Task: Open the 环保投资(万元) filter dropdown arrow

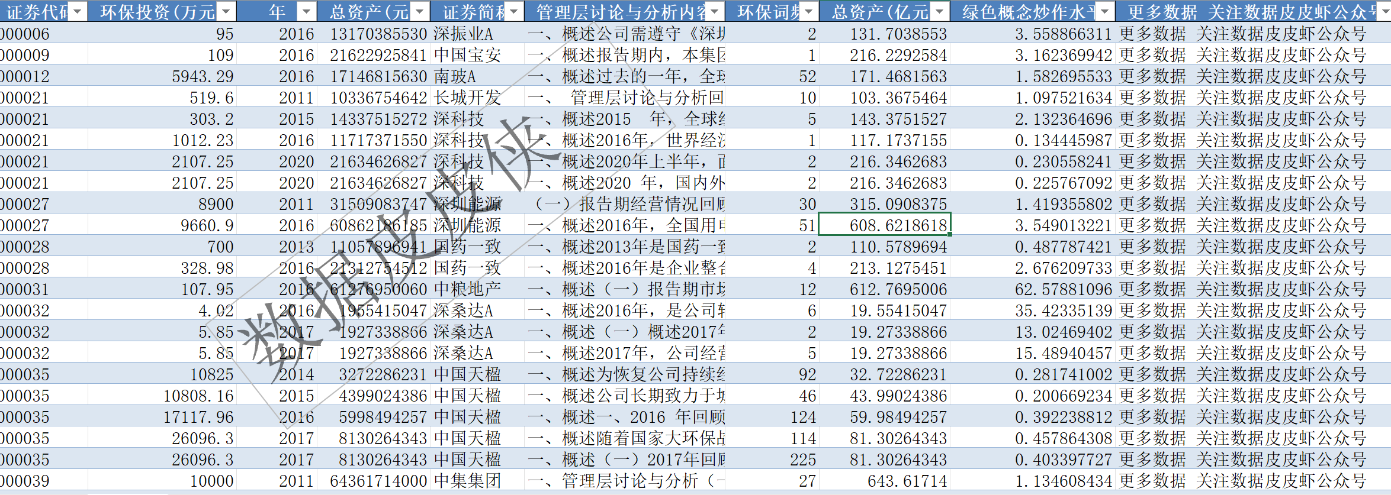Action: [226, 11]
